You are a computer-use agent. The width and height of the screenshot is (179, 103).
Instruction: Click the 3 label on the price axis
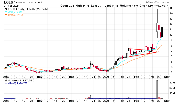172,72
